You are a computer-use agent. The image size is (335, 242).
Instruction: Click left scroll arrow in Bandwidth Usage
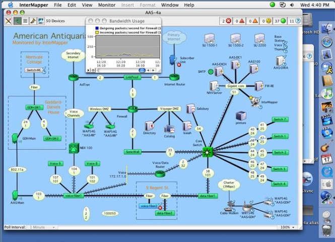(148, 70)
